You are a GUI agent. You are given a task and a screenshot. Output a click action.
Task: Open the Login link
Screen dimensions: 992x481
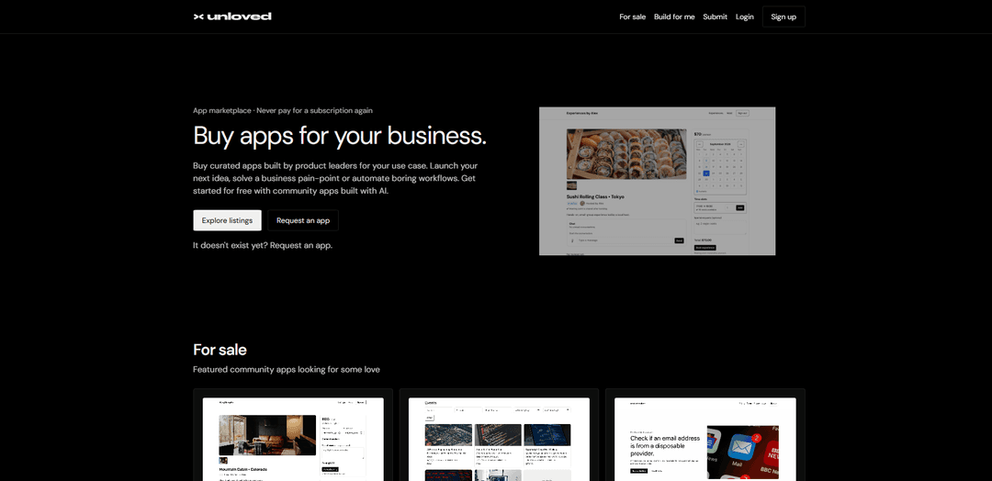[745, 17]
